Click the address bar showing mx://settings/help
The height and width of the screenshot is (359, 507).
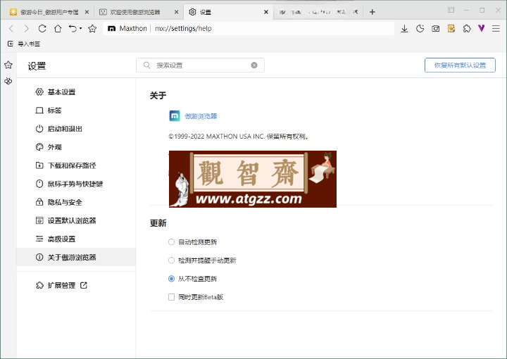click(x=249, y=29)
